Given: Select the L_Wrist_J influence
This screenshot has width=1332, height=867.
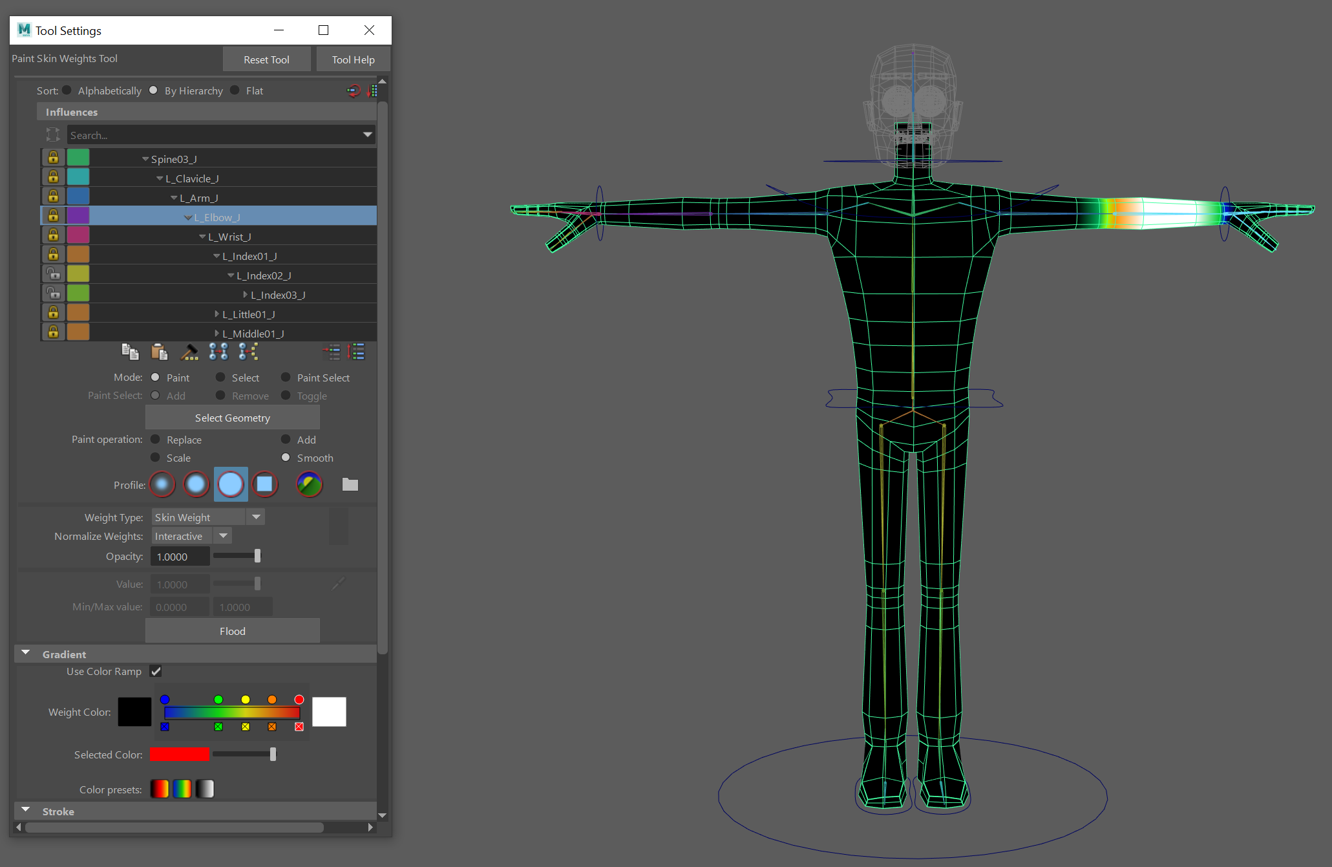Looking at the screenshot, I should click(229, 237).
